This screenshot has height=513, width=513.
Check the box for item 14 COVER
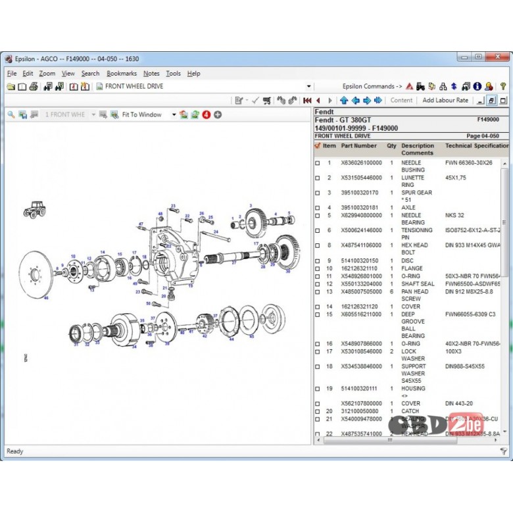pos(317,307)
